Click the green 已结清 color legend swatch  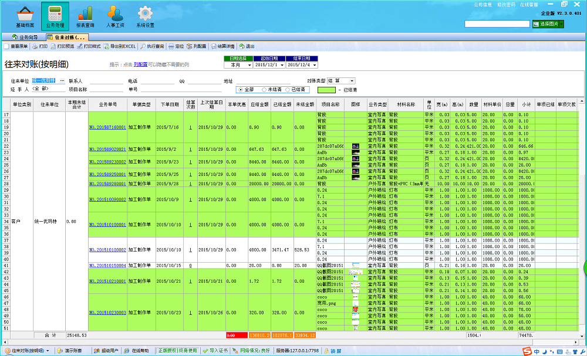(x=328, y=90)
